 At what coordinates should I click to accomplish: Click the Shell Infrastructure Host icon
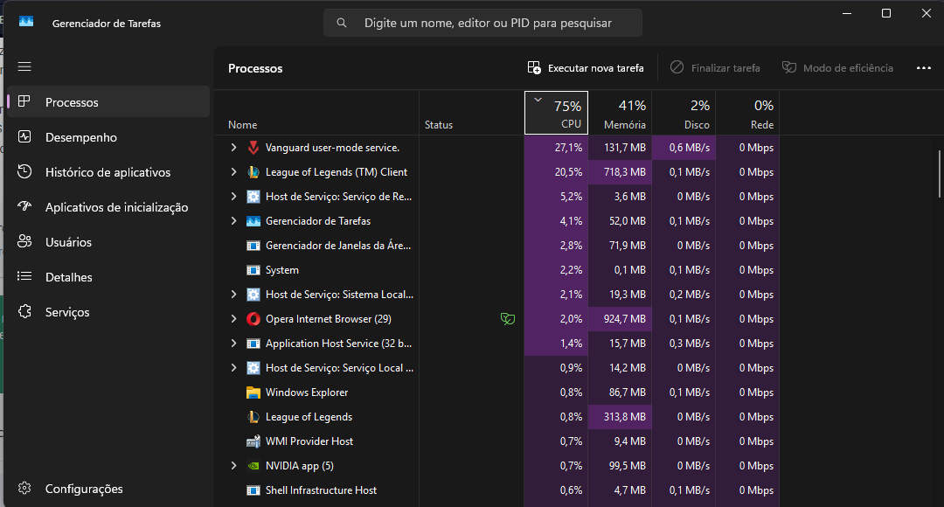point(253,490)
